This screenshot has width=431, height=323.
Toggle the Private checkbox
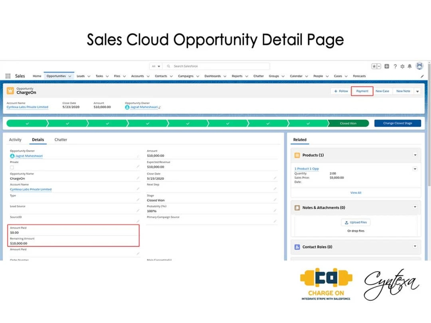(12, 167)
